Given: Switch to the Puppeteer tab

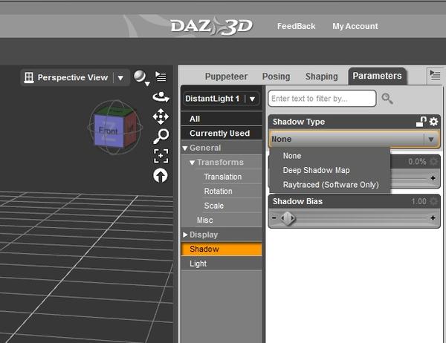Looking at the screenshot, I should click(226, 76).
